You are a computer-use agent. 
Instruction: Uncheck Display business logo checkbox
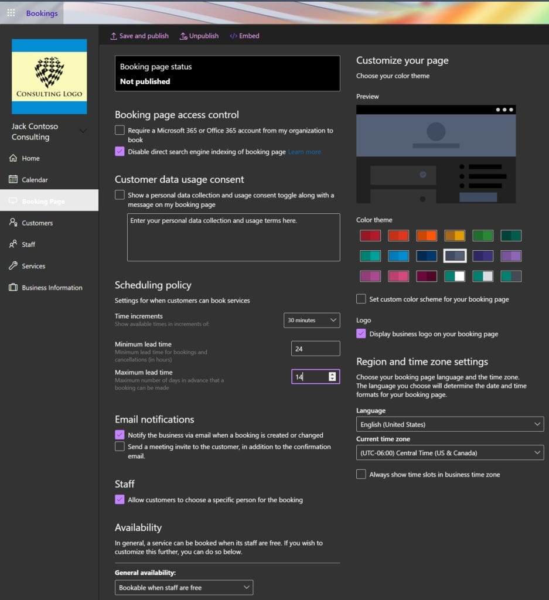tap(361, 334)
